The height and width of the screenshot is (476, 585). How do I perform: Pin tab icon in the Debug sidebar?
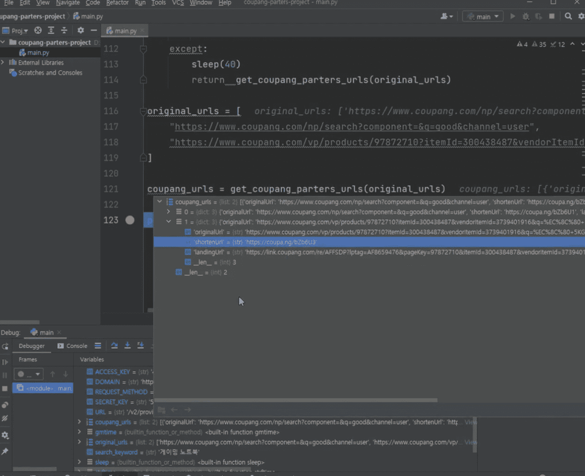[5, 452]
